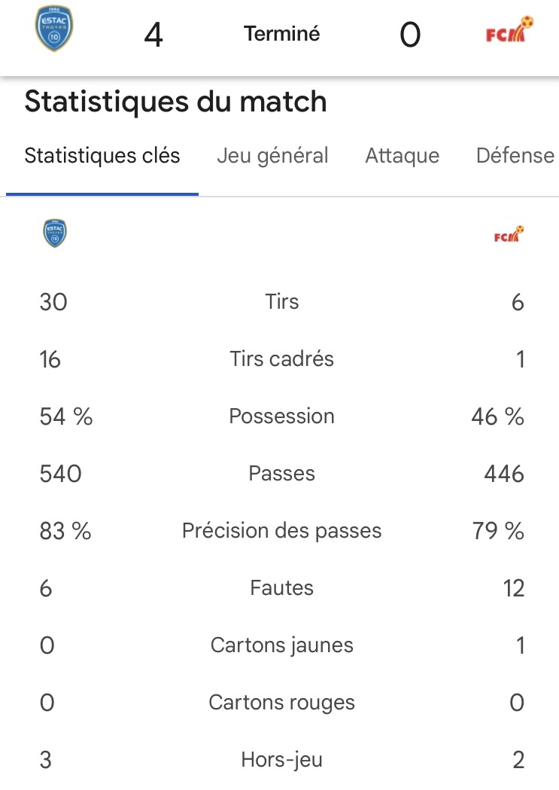The width and height of the screenshot is (559, 790).
Task: Click the away score 0
Action: 410,35
